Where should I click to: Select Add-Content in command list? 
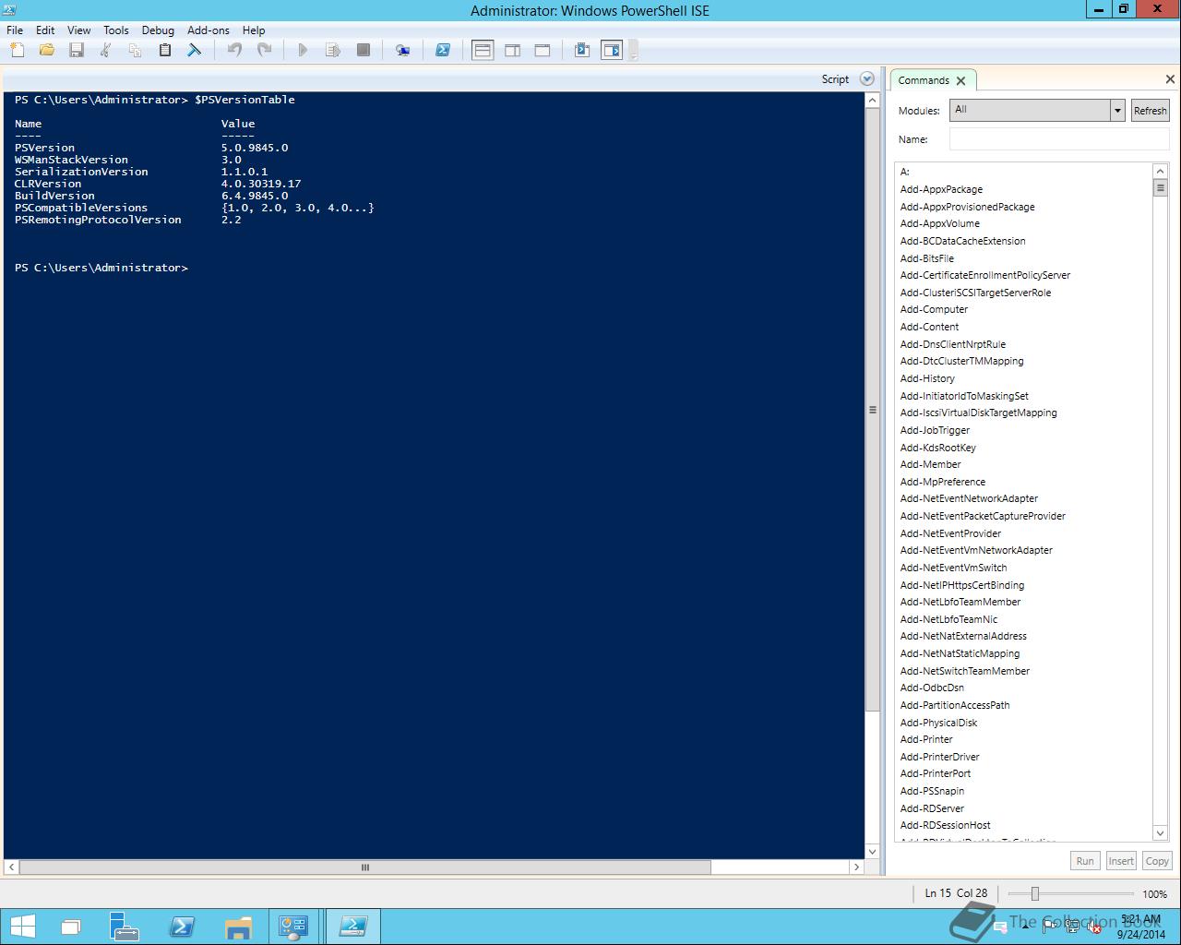tap(929, 327)
